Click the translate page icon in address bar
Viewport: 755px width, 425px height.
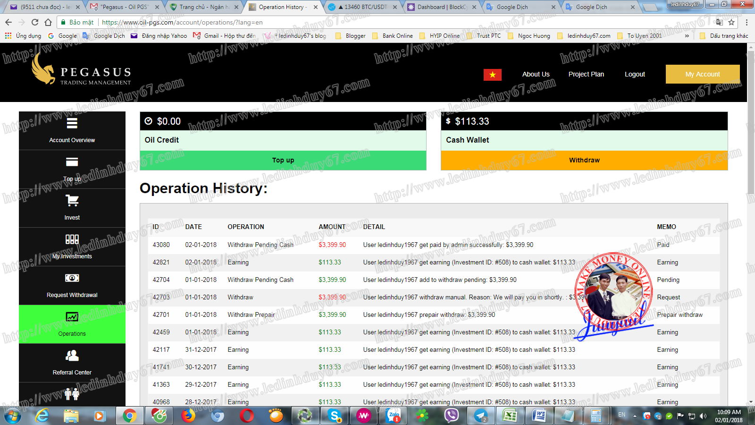(x=719, y=22)
